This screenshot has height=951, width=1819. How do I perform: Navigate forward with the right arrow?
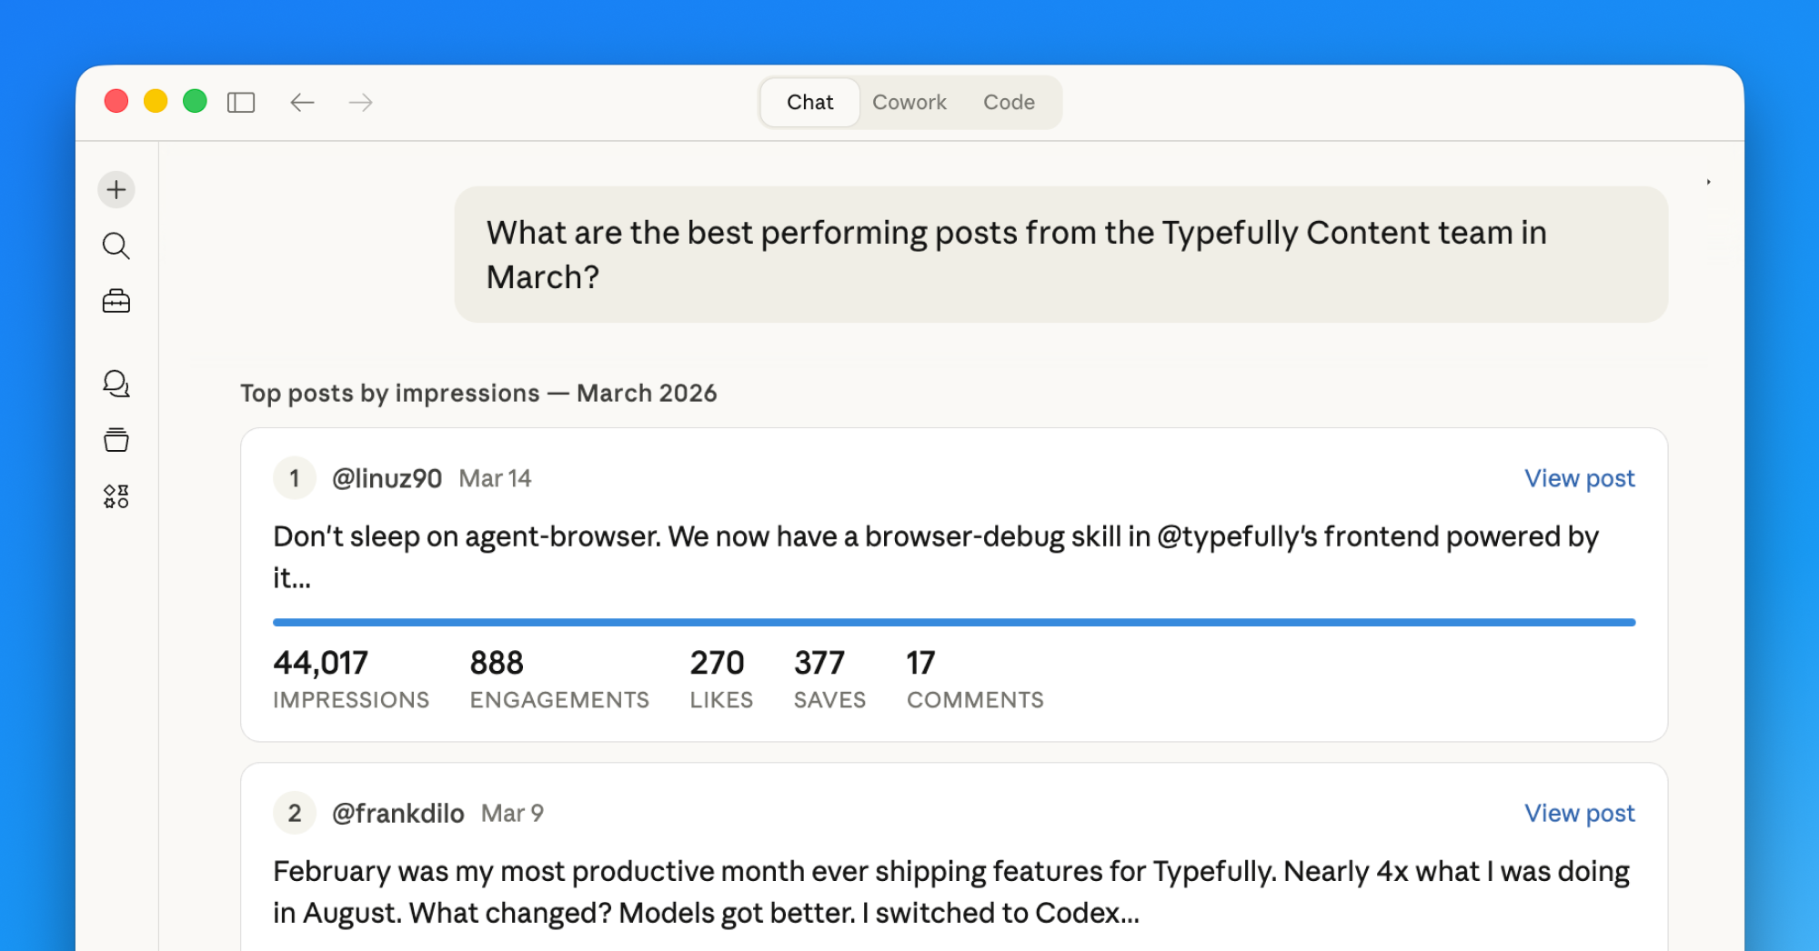pos(361,103)
